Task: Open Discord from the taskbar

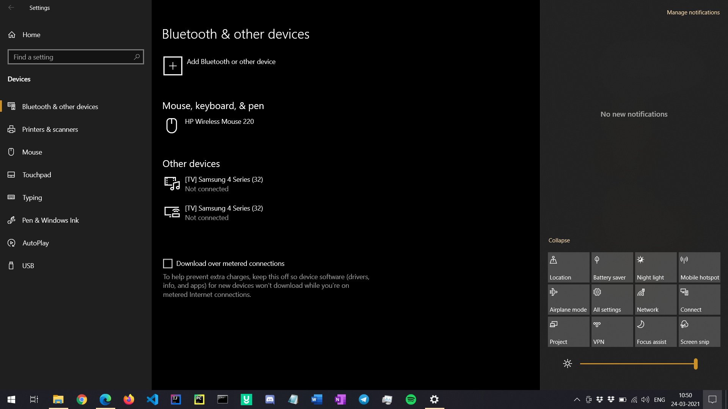Action: click(x=270, y=399)
